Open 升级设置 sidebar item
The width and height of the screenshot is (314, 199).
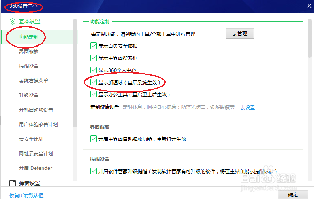tap(29, 95)
